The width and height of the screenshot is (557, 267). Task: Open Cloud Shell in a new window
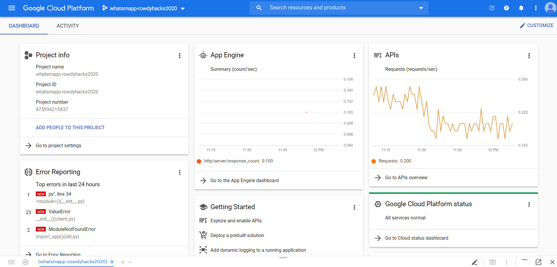(539, 262)
